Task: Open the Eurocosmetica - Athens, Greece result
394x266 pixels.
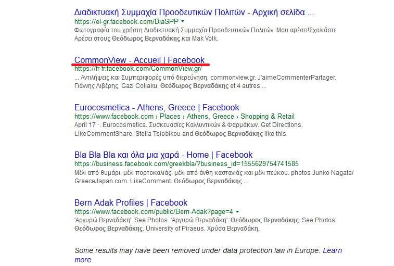Action: pos(156,107)
